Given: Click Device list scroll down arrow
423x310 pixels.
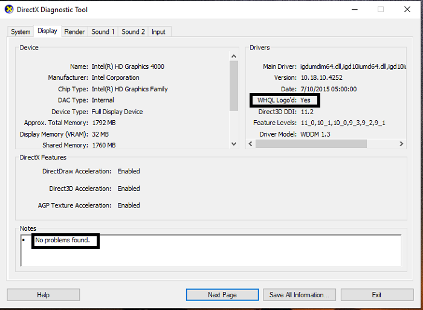Looking at the screenshot, I should [x=234, y=144].
